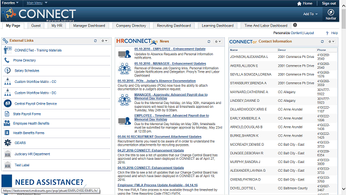Click the SEVILLA SOMOZA,LORENA contact name

click(x=251, y=75)
